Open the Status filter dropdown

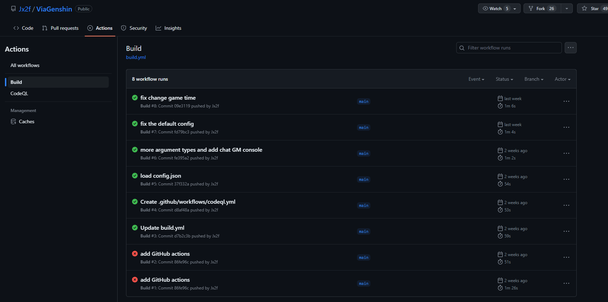coord(504,79)
